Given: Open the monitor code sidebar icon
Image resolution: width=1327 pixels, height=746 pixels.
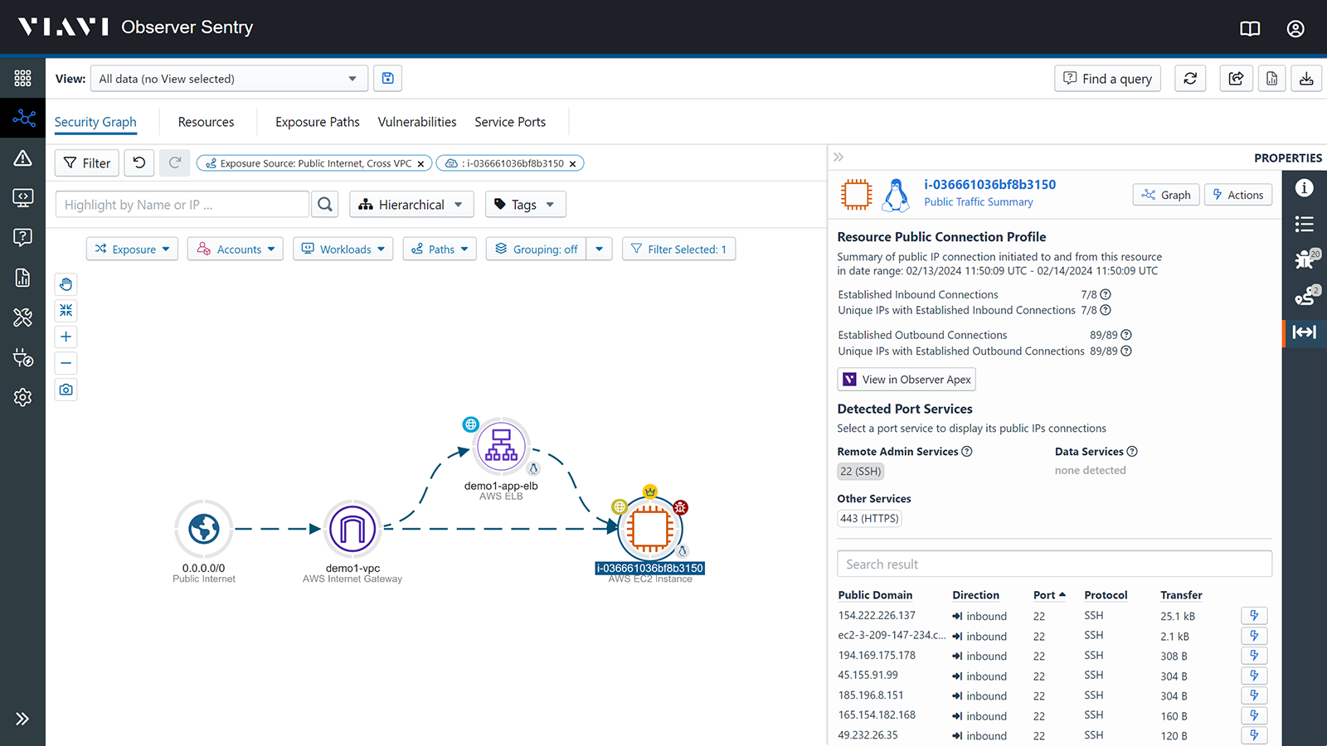Looking at the screenshot, I should click(22, 197).
